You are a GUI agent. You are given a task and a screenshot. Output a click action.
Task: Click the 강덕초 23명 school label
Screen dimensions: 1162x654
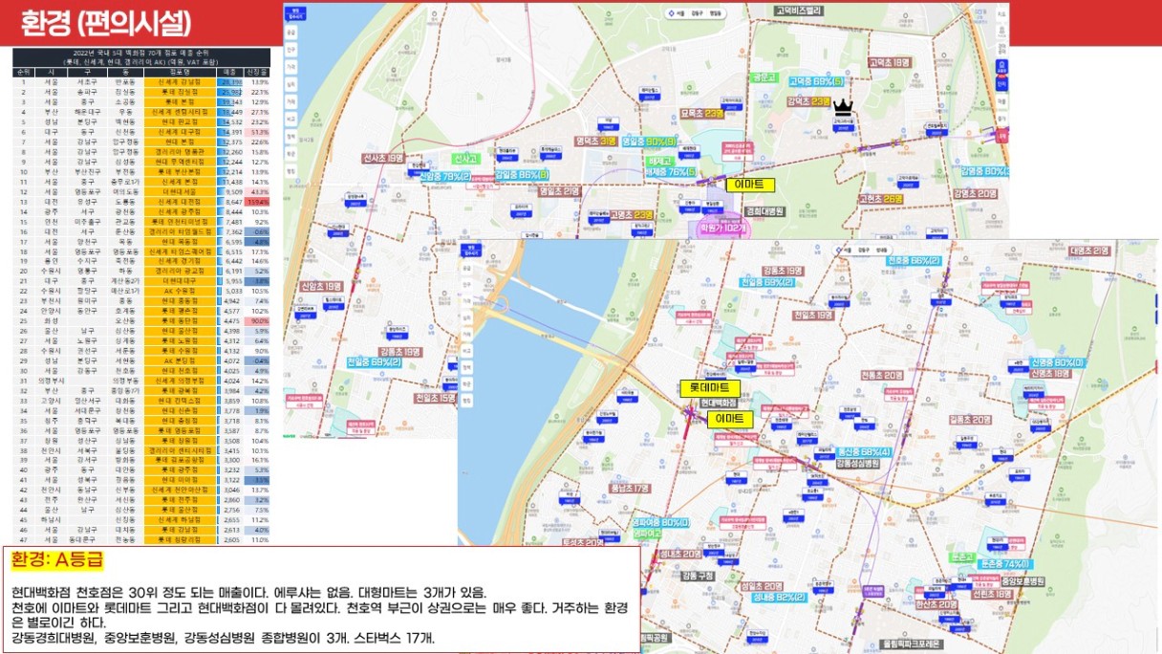click(x=810, y=101)
